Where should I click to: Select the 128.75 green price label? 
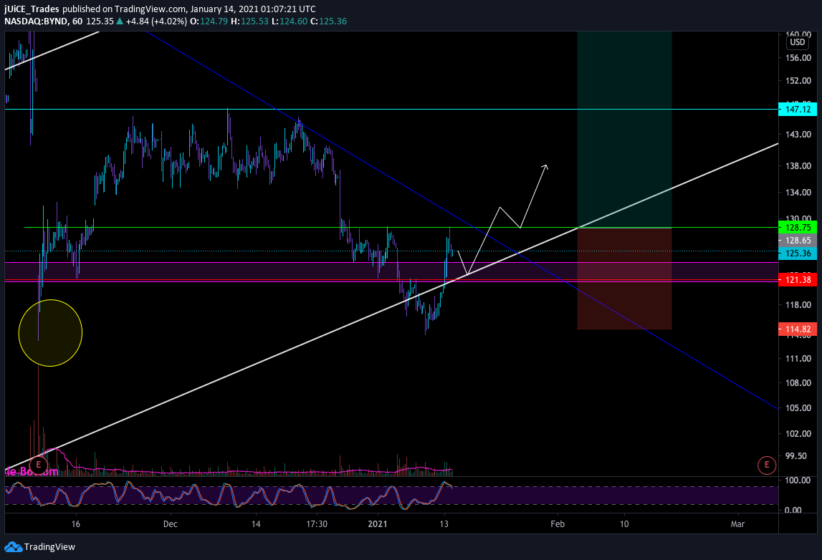(798, 227)
